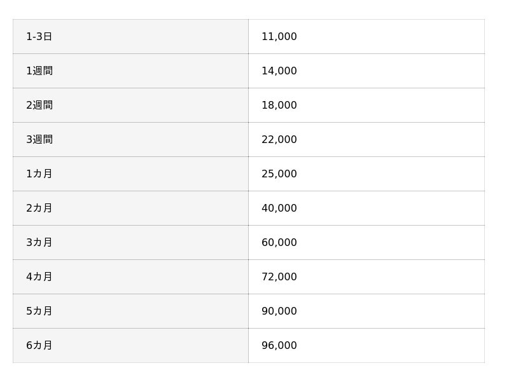This screenshot has width=509, height=382.
Task: Select the 14,000 price cell
Action: 279,71
